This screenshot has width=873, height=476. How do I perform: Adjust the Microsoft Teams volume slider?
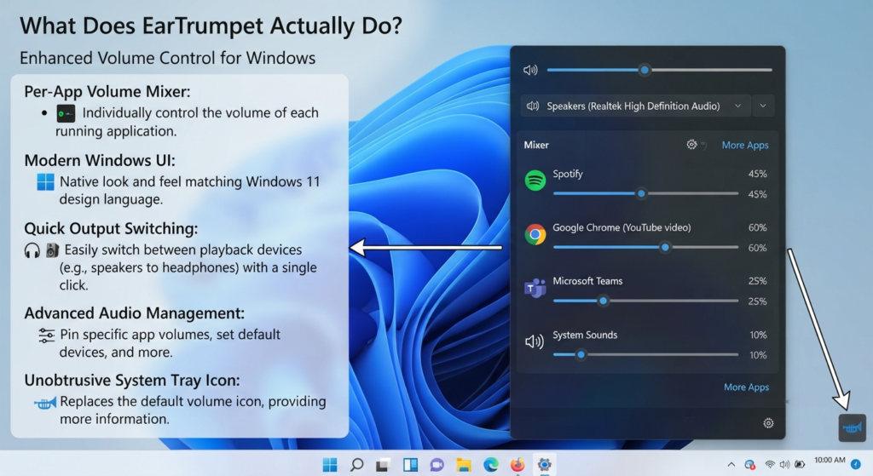tap(645, 301)
